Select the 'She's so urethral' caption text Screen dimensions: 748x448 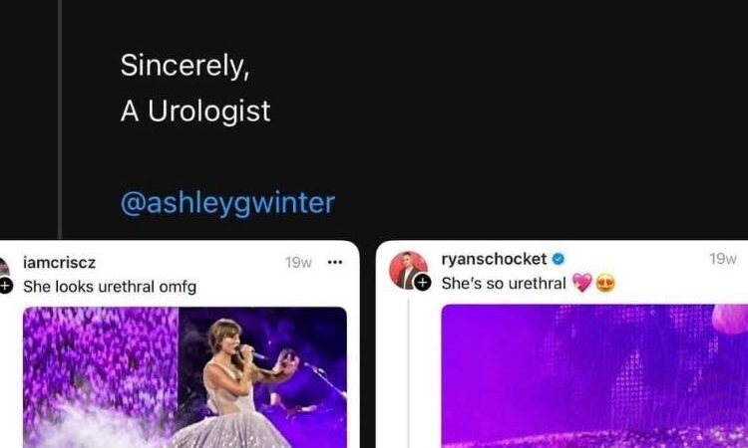coord(504,284)
